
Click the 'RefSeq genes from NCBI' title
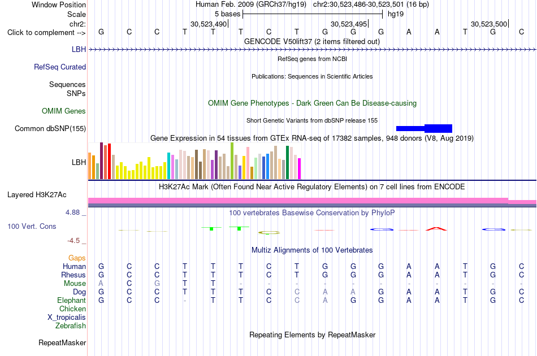(313, 59)
